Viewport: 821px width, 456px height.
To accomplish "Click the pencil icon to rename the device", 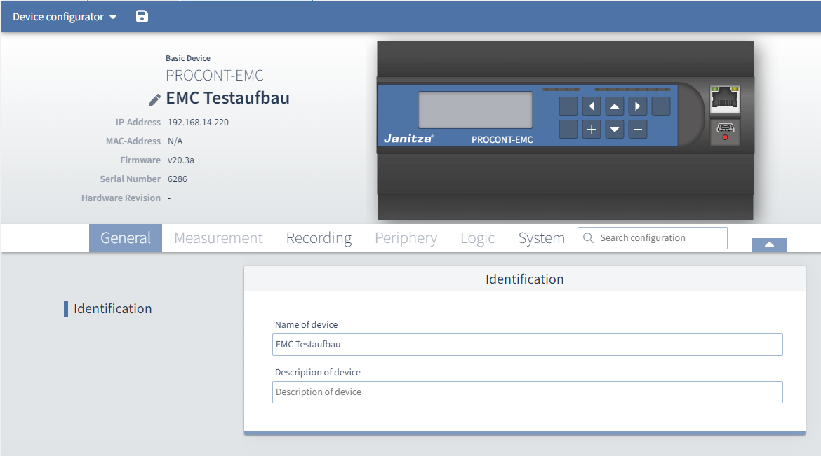I will [154, 99].
